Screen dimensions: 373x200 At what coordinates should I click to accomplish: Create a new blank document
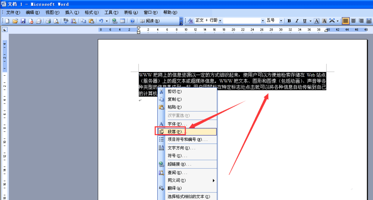pyautogui.click(x=7, y=21)
